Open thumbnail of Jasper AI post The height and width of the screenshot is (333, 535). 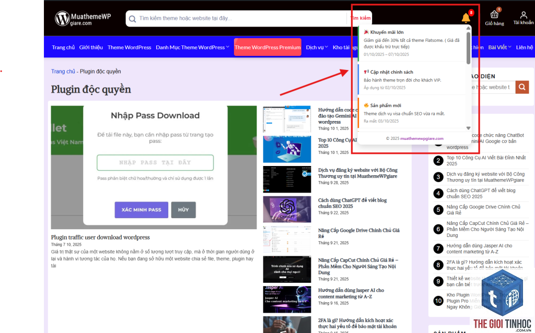[x=287, y=299]
